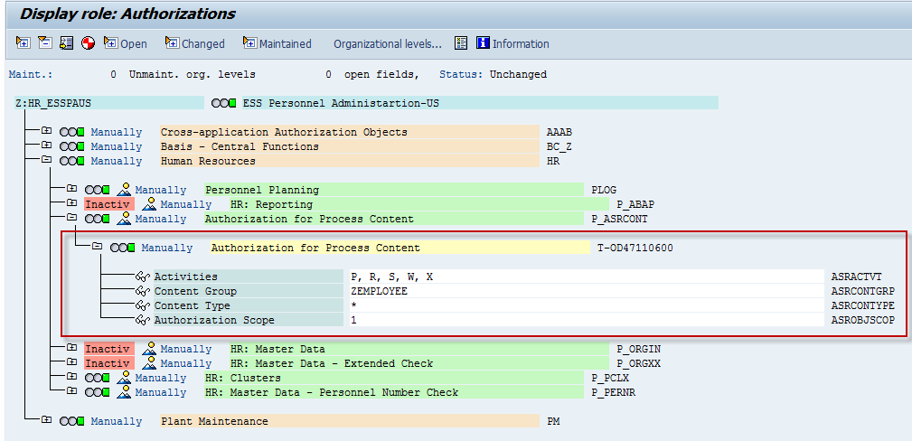Click the Open authorizations toolbar button
Screen dimensions: 912x441
(126, 43)
